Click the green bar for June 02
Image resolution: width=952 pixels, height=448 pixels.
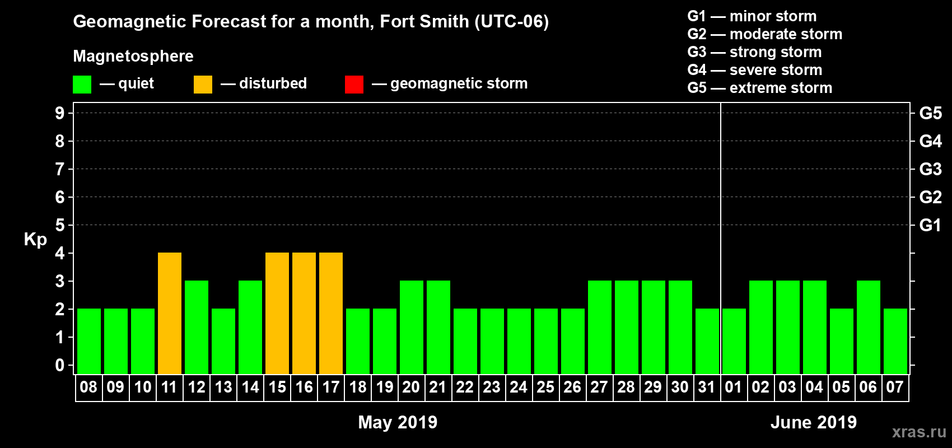761,328
